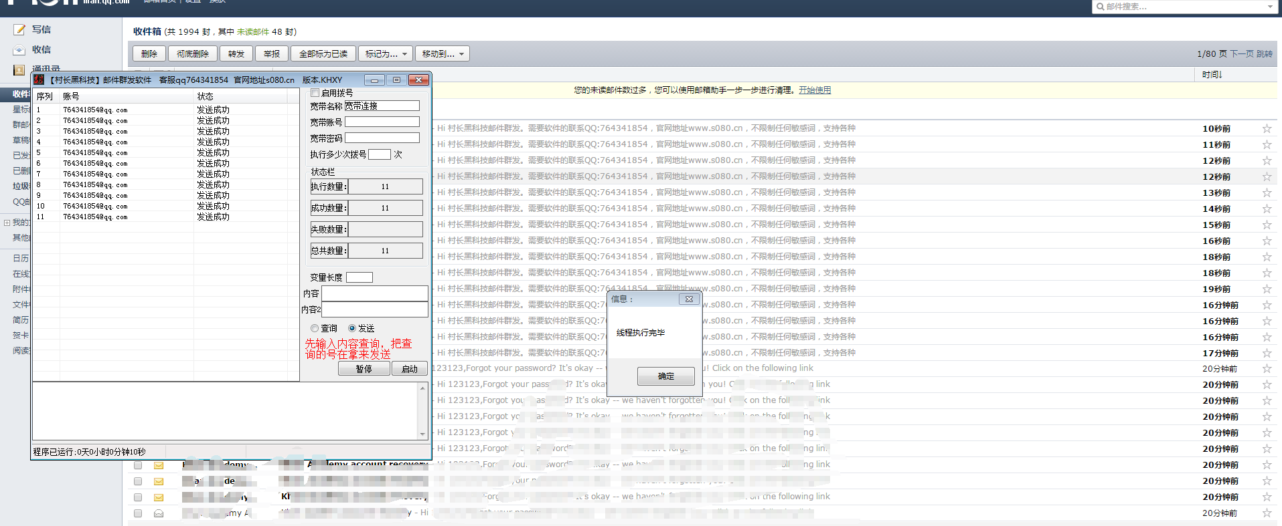Open the 未读邮件 unread link
The height and width of the screenshot is (526, 1282).
253,31
